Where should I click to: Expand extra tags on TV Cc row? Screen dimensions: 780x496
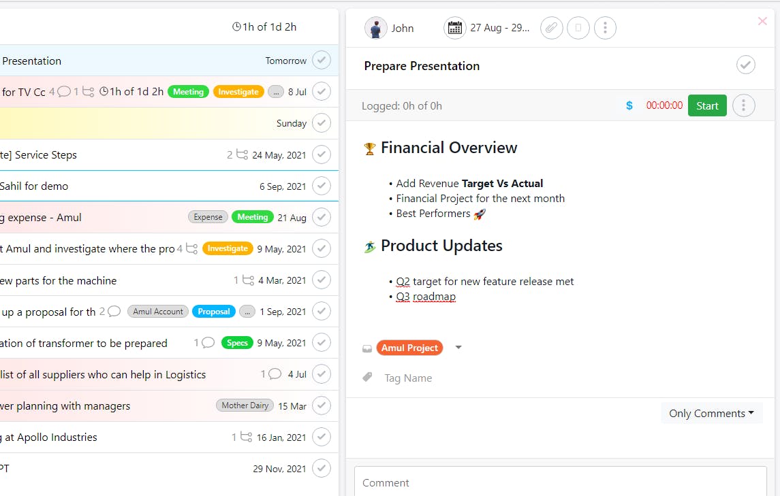pos(276,92)
